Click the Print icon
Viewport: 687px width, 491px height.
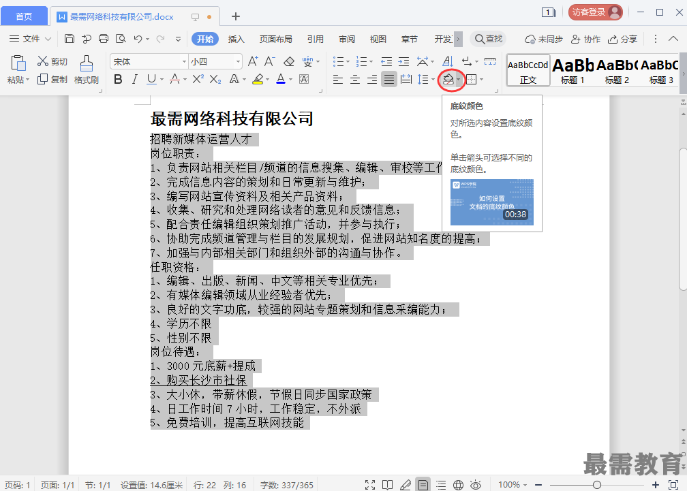point(104,39)
